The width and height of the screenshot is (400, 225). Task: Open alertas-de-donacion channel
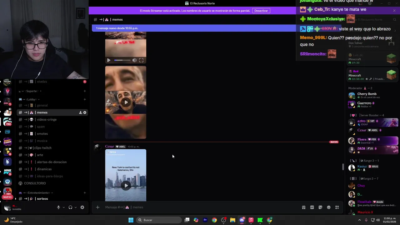tap(52, 162)
